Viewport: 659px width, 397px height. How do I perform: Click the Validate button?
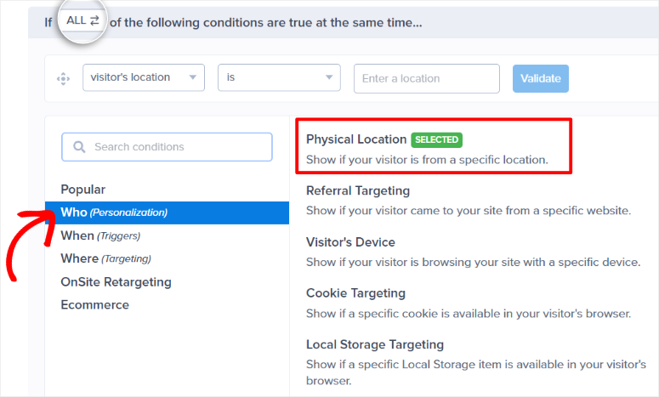(541, 78)
